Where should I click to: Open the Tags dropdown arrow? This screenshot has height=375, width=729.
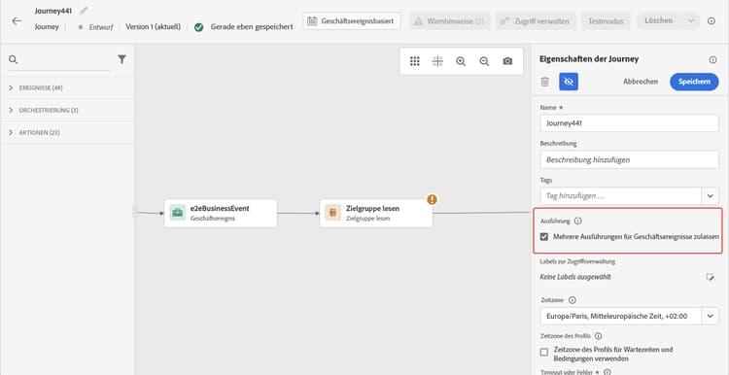[710, 196]
